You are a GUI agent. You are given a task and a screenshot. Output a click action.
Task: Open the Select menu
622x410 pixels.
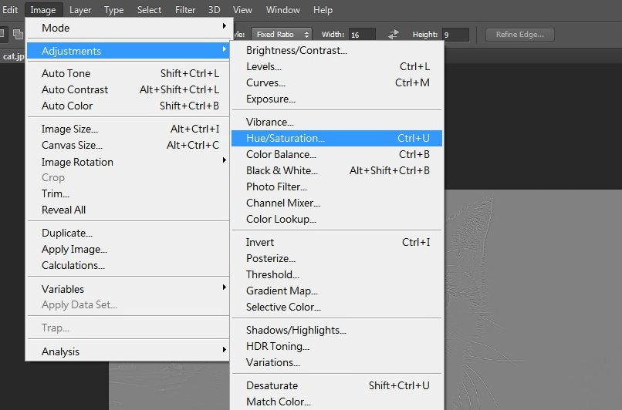tap(149, 10)
